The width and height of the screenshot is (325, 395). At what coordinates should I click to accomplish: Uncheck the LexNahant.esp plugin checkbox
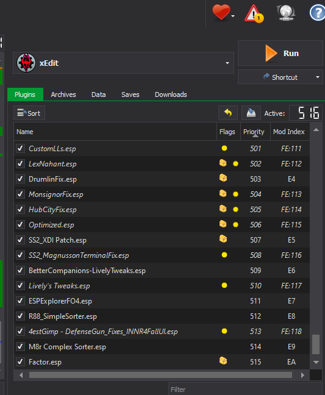tap(20, 164)
